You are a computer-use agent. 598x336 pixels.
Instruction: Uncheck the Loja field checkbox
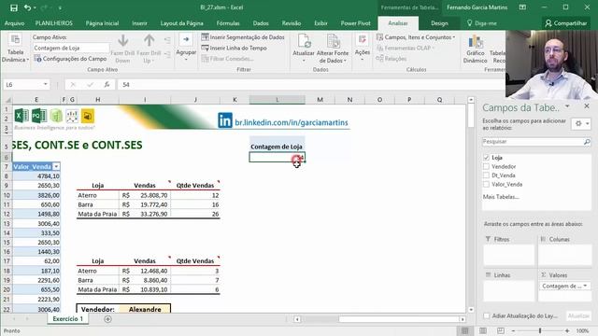pos(486,158)
